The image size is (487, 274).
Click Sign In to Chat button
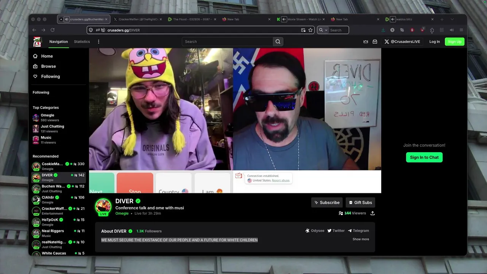[424, 157]
